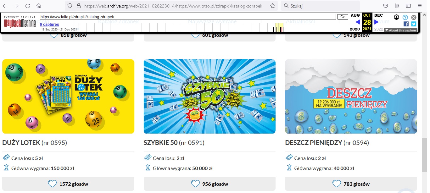Image resolution: width=430 pixels, height=193 pixels.
Task: Click the Wayback timeline capture bars
Action: point(278,28)
